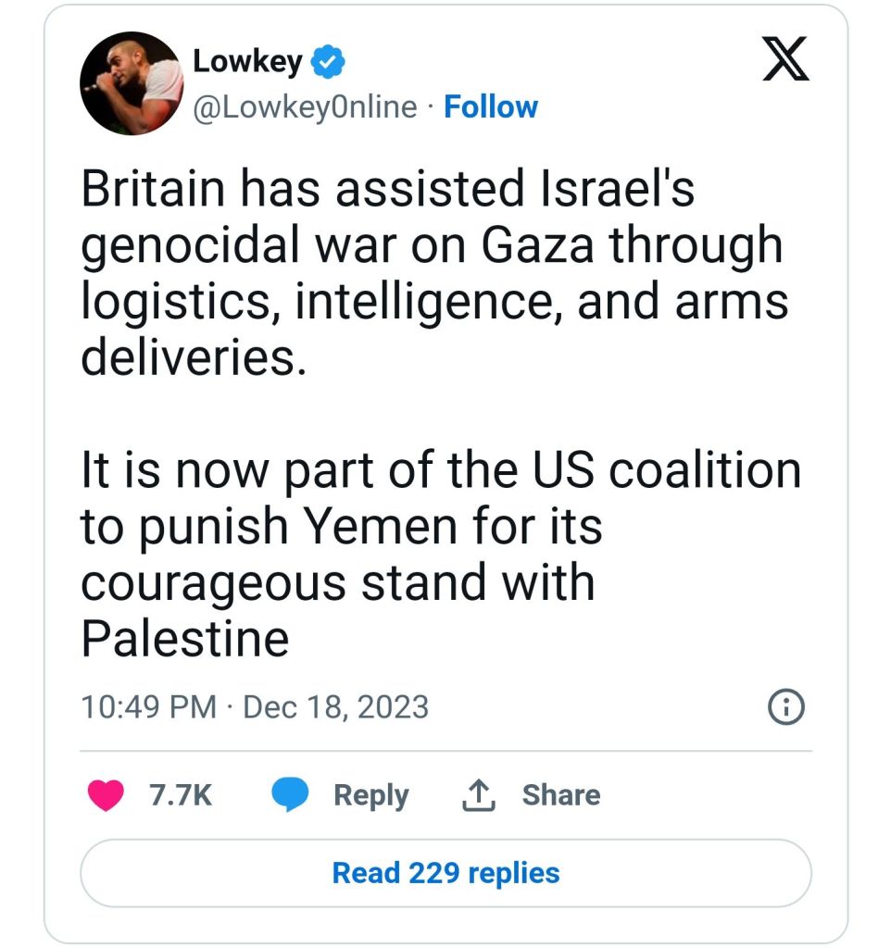Click the Share text label
Viewport: 891px width, 948px height.
click(x=560, y=795)
